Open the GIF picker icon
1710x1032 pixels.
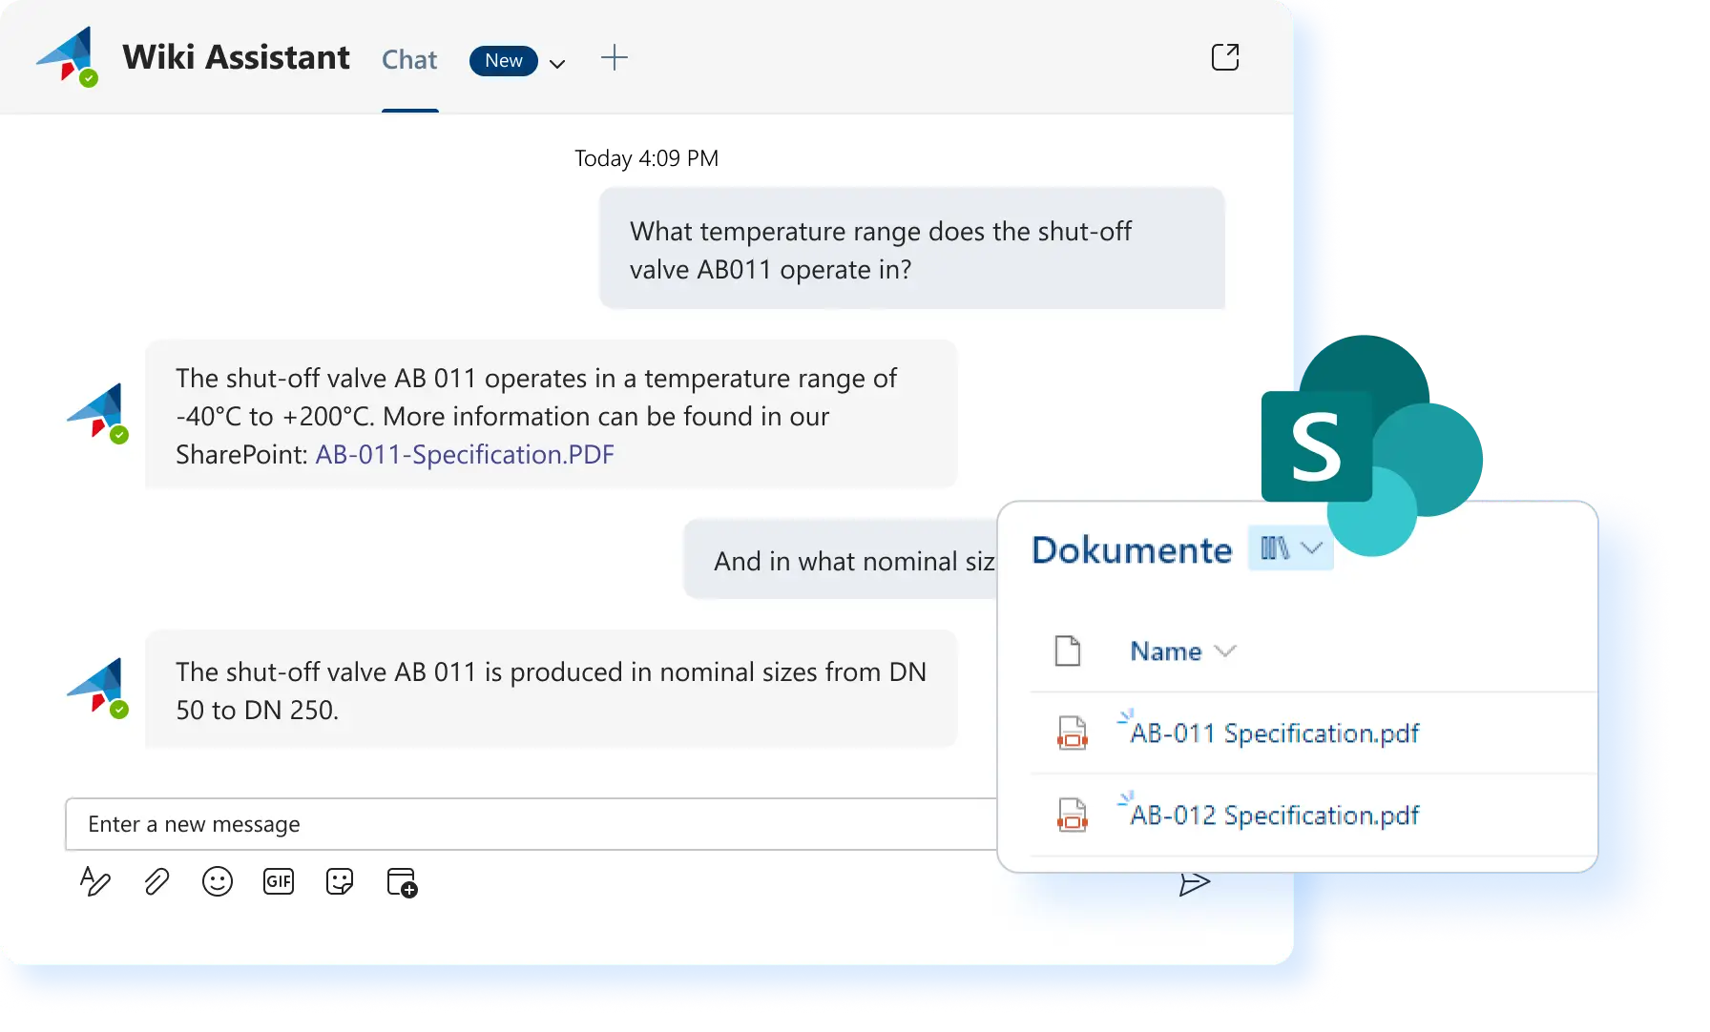[x=279, y=881]
